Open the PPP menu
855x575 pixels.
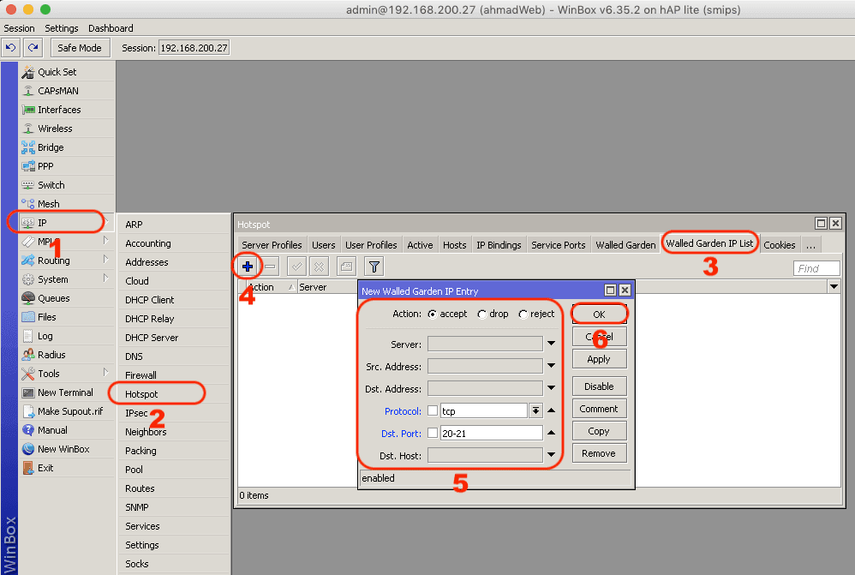coord(67,166)
